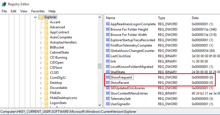Screen dimensions: 220x115
Task: Select the Explorer folder icon in tree
Action: click(x=41, y=17)
